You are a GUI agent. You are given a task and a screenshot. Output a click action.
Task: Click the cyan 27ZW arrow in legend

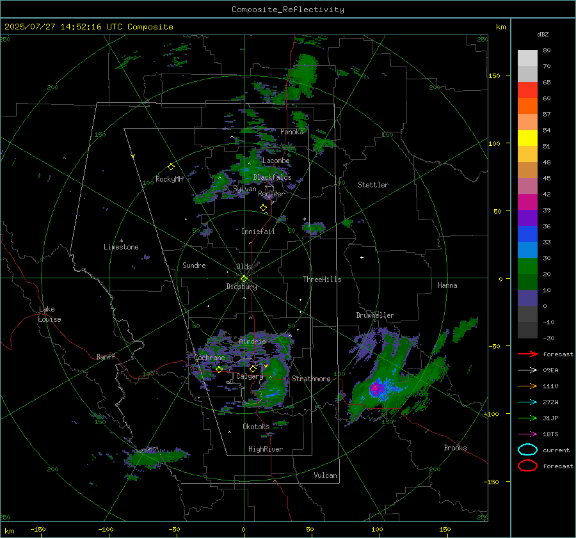[x=527, y=402]
